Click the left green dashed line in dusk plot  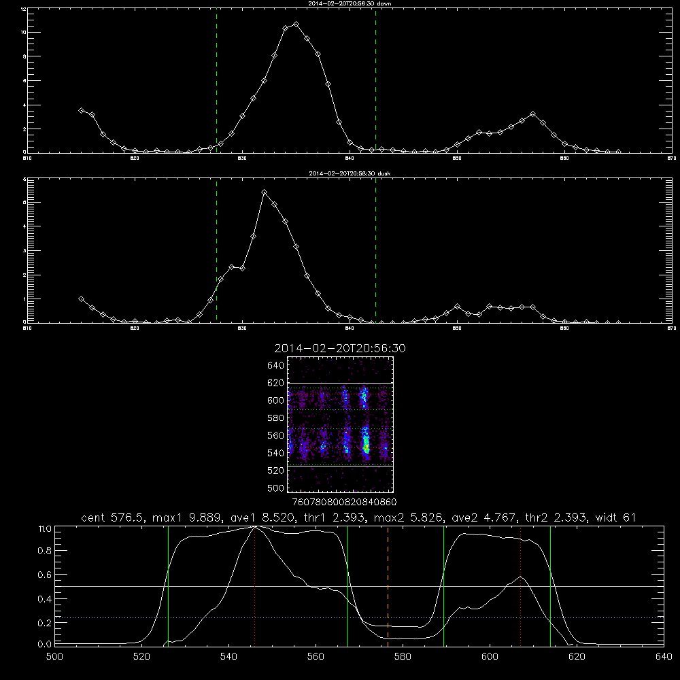click(x=216, y=251)
